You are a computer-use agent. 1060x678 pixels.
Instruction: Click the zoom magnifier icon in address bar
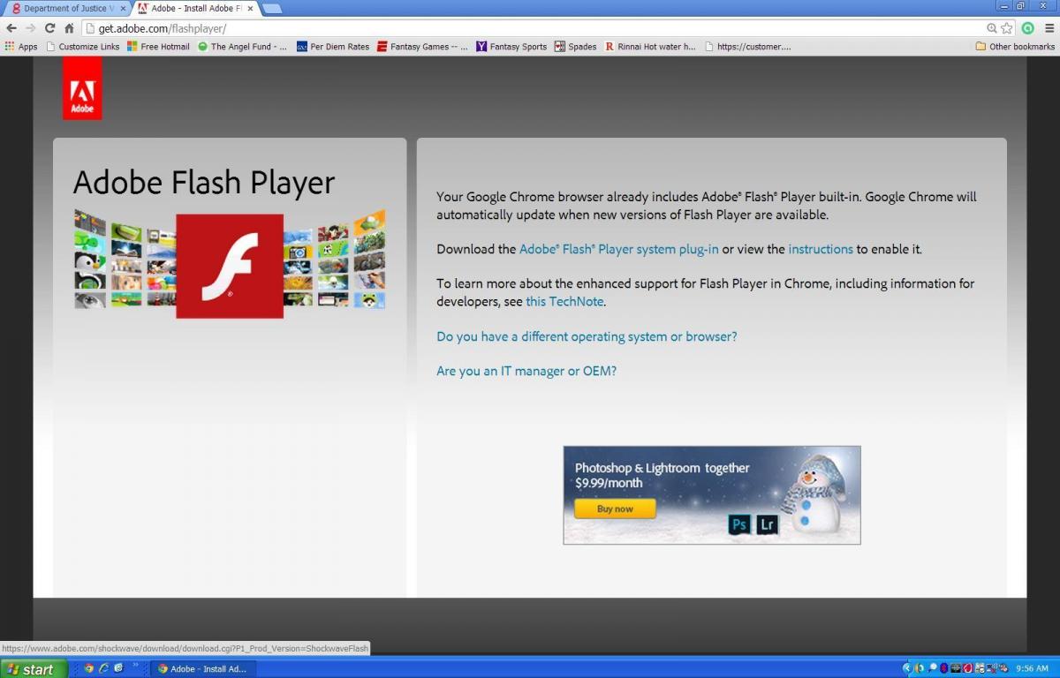point(992,28)
